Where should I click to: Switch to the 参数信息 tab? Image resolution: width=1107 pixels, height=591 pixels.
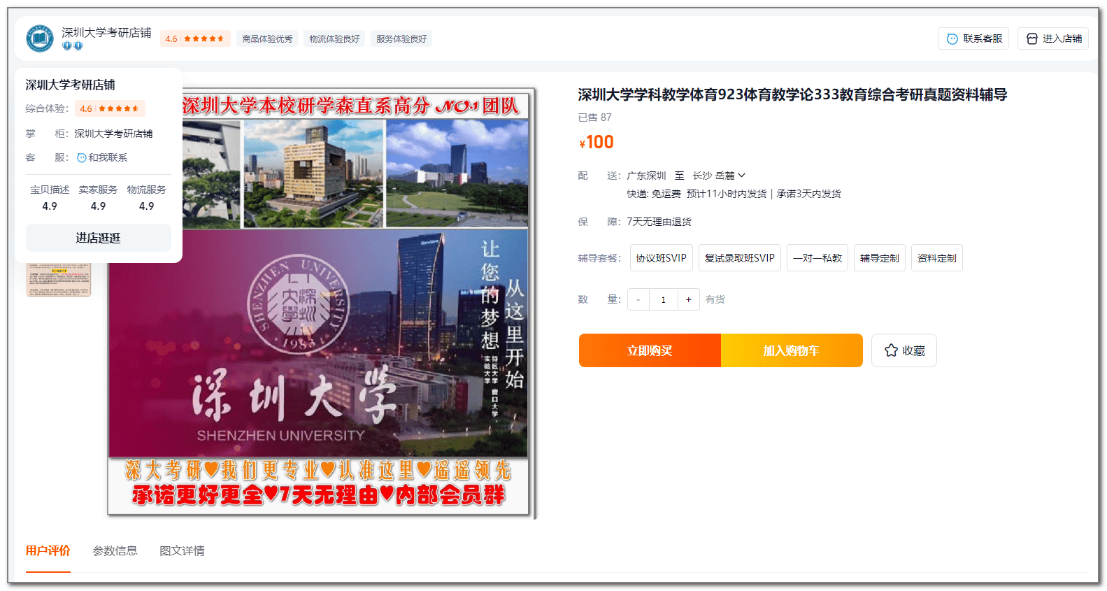(x=115, y=551)
